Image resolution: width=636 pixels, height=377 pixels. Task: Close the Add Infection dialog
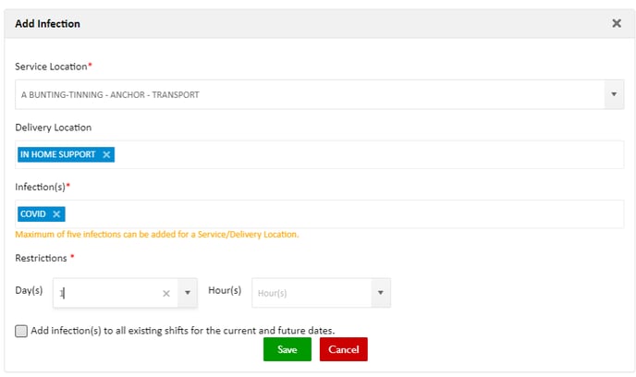tap(616, 23)
